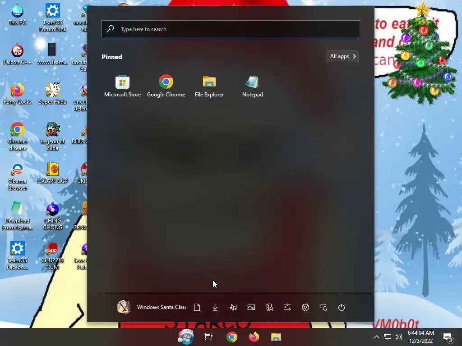Select Chrones disease Chrome shortcut

pos(18,137)
